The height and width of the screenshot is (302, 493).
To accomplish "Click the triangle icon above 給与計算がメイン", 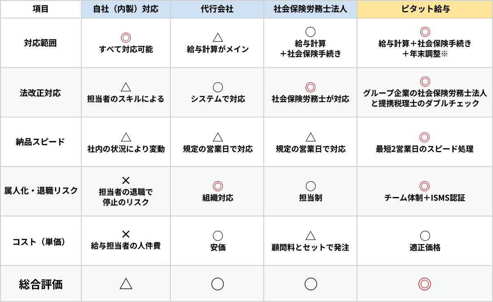I will pos(218,38).
